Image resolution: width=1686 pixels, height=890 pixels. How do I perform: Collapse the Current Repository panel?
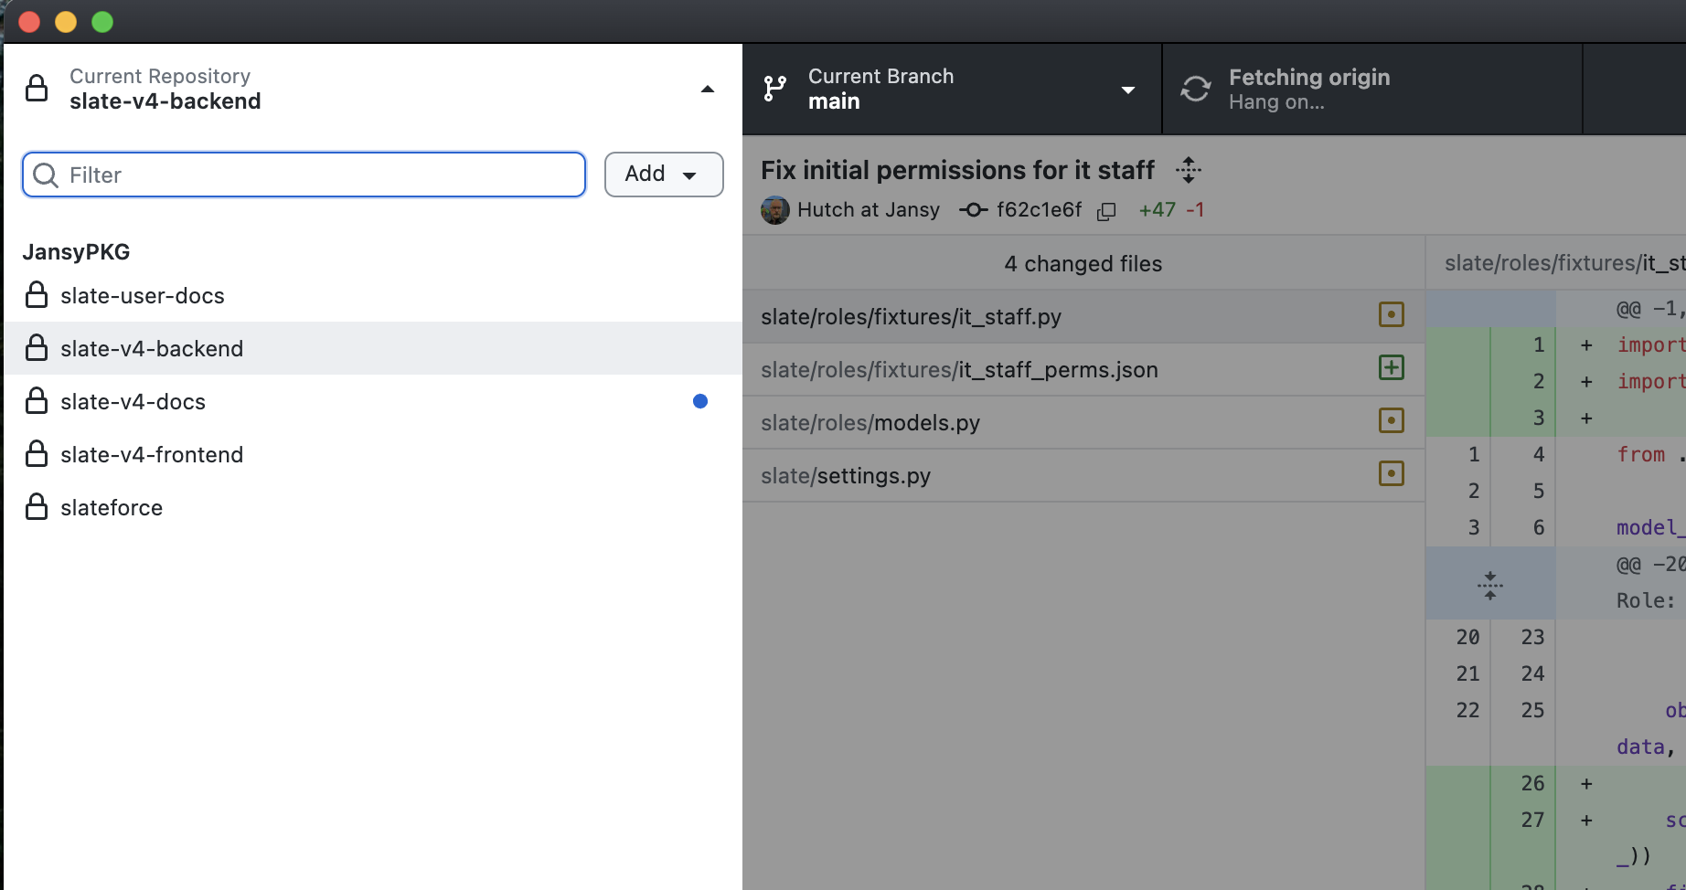tap(707, 90)
